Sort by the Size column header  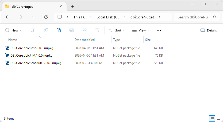(148, 40)
